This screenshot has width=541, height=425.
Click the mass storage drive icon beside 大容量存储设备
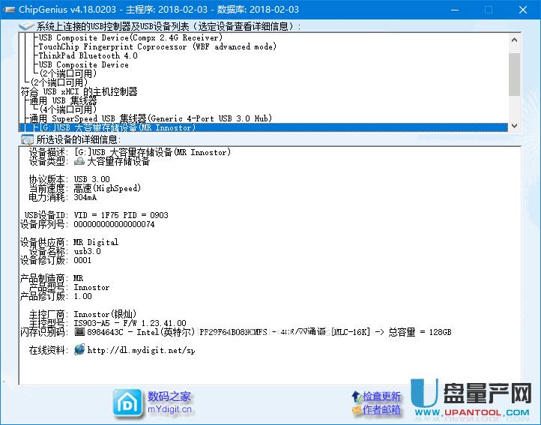[x=79, y=162]
